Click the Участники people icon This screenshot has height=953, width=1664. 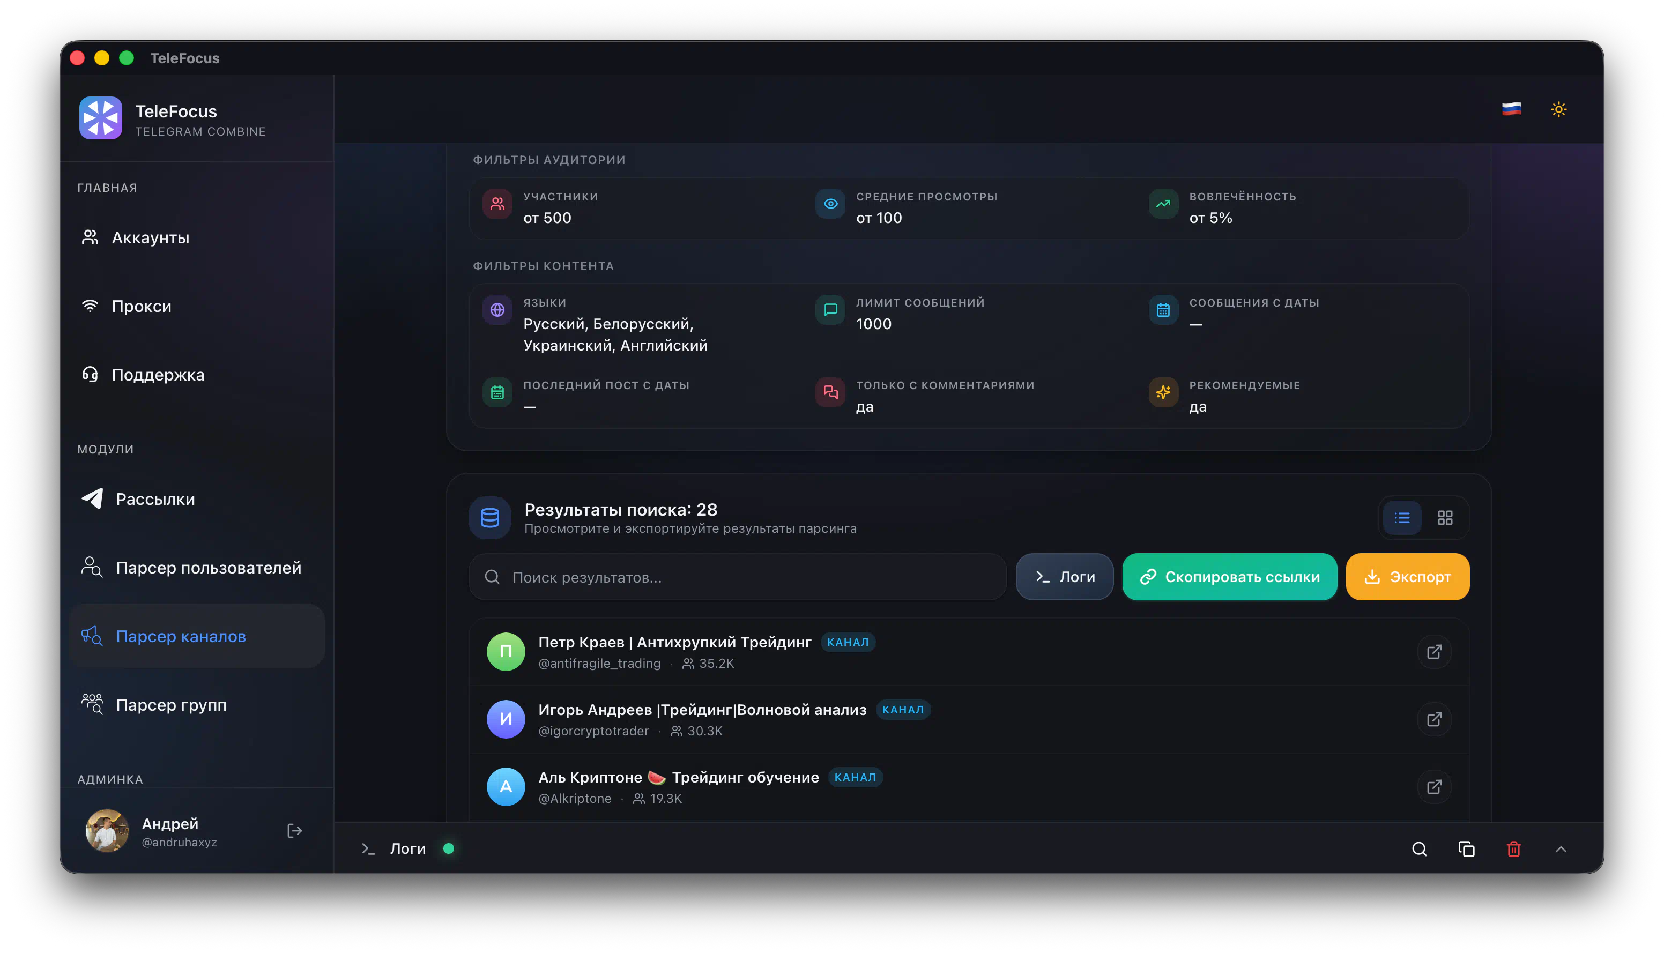497,204
